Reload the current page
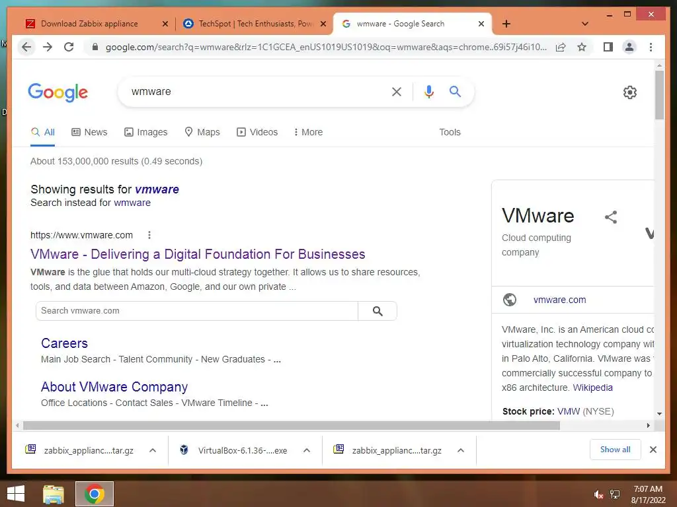 (x=69, y=47)
